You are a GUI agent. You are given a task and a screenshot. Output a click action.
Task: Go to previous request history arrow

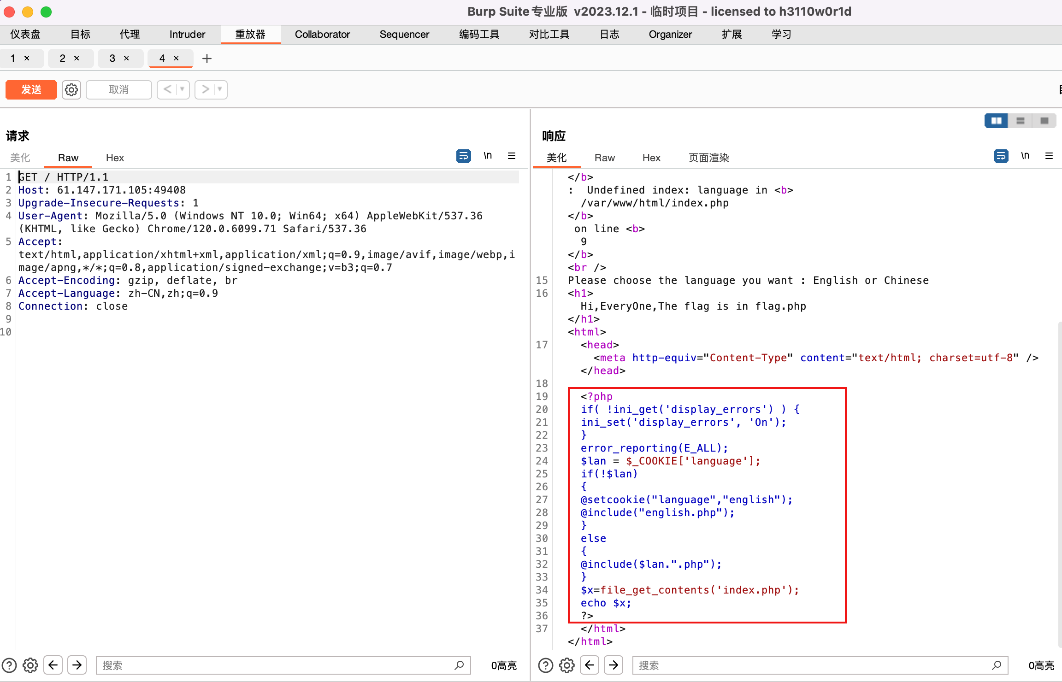[167, 89]
